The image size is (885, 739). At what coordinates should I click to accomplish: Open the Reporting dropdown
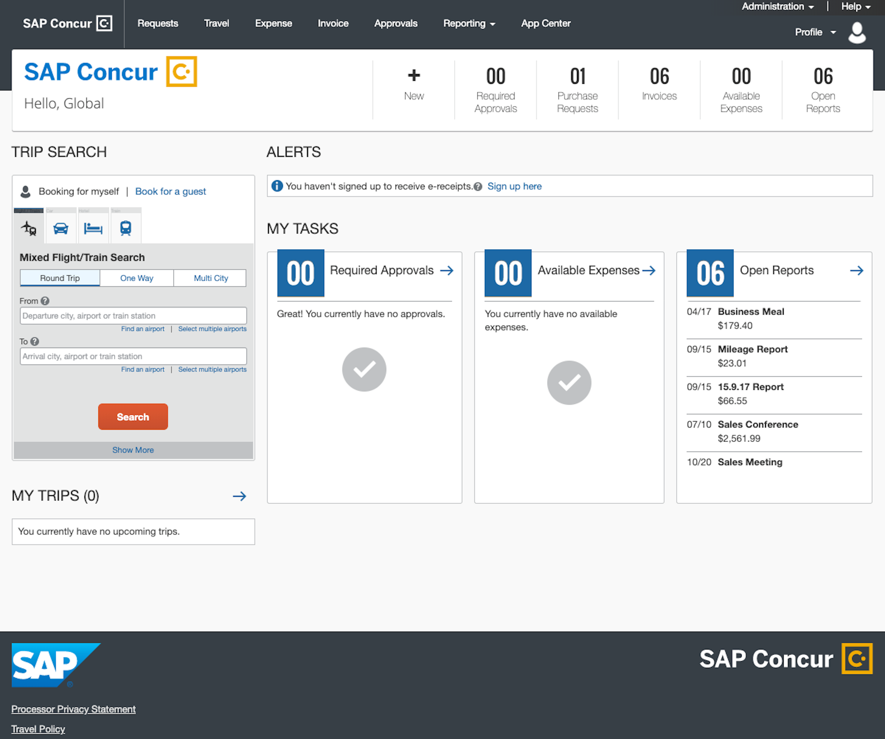469,23
